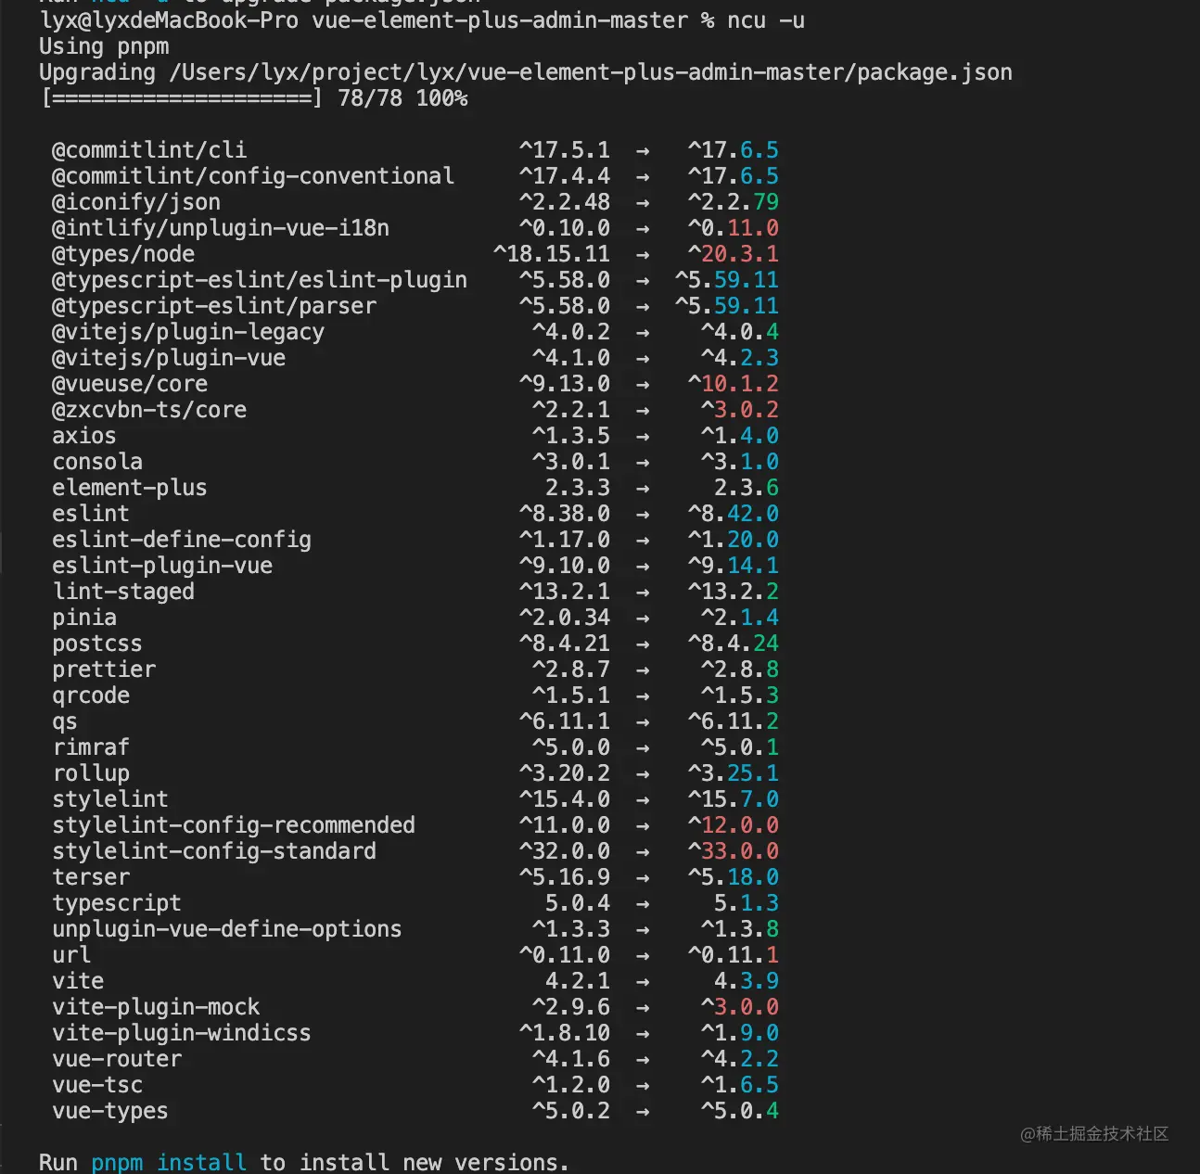The width and height of the screenshot is (1200, 1174).
Task: Click old version '^2.0.34' of pinia
Action: pos(565,618)
